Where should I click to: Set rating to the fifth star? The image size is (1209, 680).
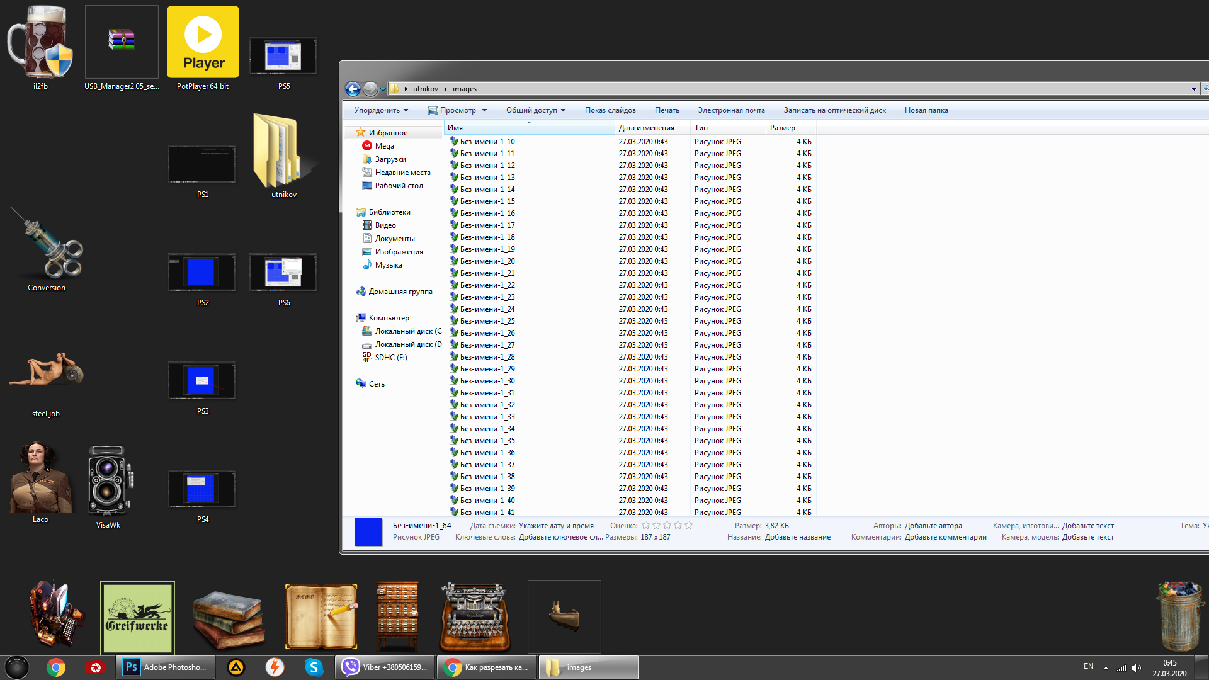pyautogui.click(x=688, y=526)
